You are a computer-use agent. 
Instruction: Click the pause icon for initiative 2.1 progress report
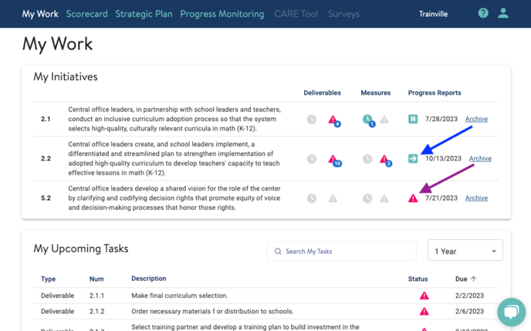(x=413, y=119)
